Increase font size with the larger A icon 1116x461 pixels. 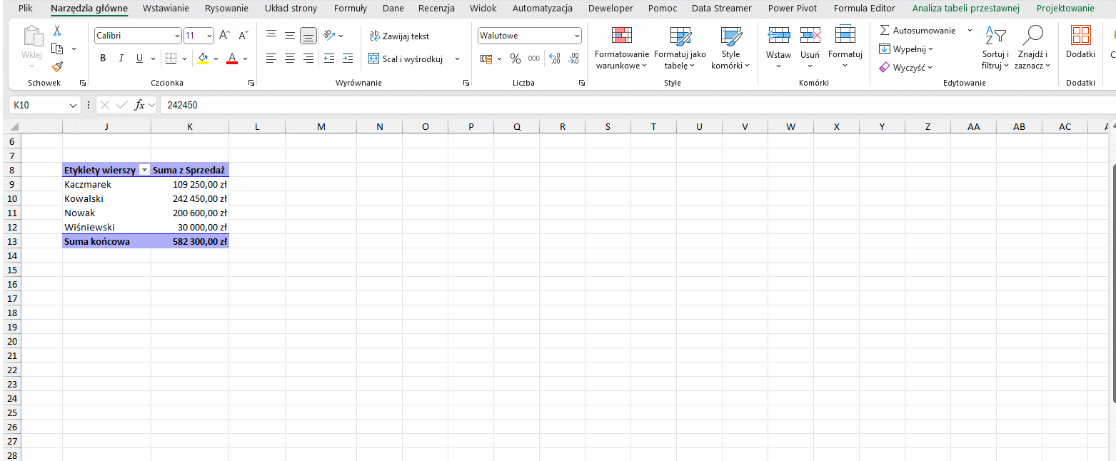click(224, 36)
